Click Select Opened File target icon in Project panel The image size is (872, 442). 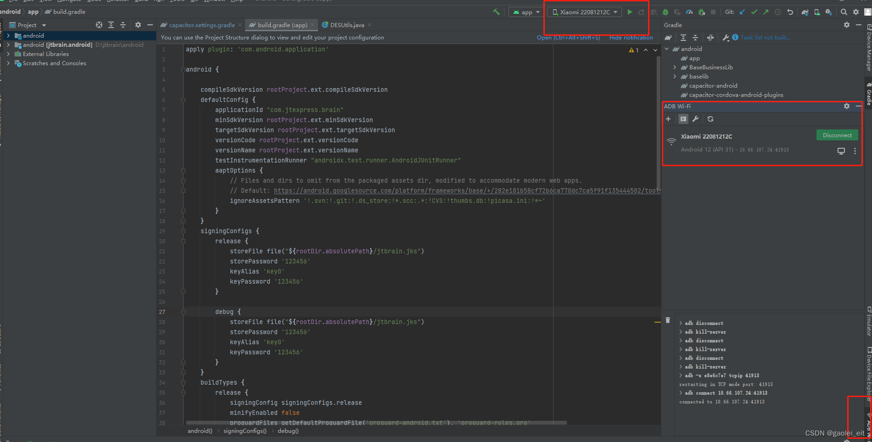click(99, 25)
